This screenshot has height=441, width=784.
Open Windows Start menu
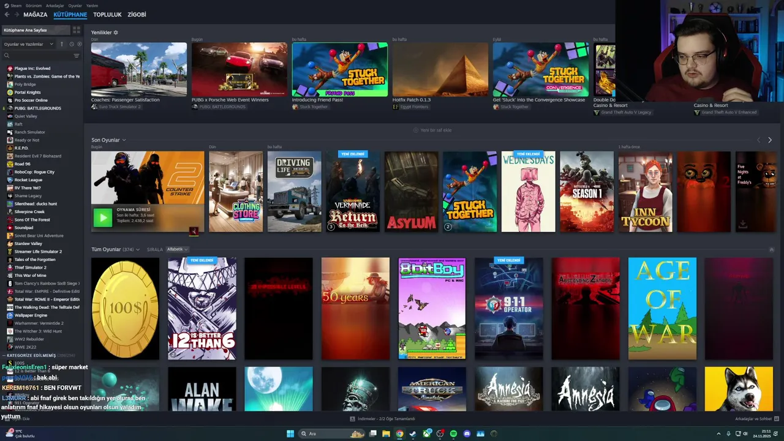point(290,434)
